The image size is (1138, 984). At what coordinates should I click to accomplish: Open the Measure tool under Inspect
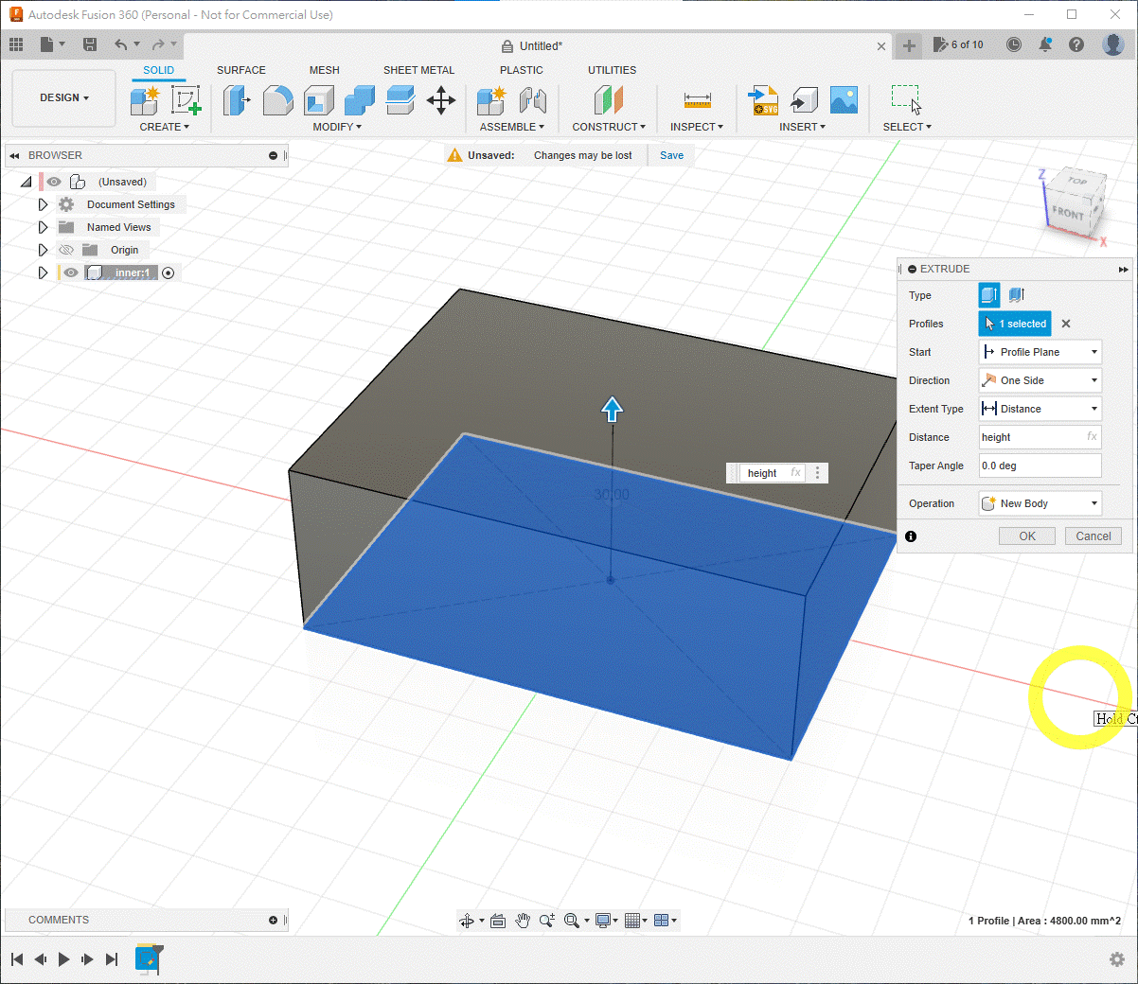(697, 100)
